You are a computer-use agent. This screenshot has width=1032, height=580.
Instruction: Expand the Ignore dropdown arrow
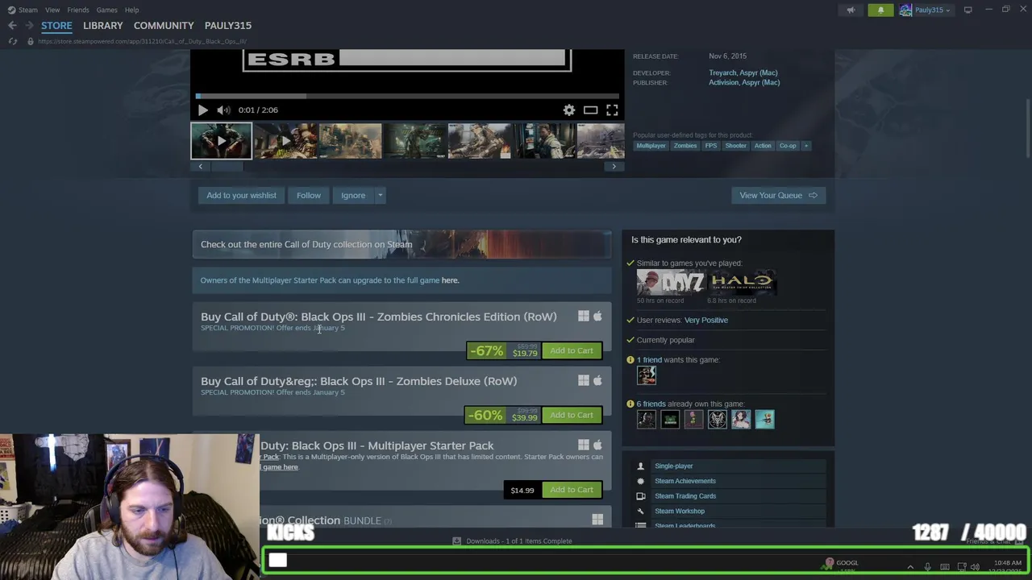pyautogui.click(x=380, y=195)
